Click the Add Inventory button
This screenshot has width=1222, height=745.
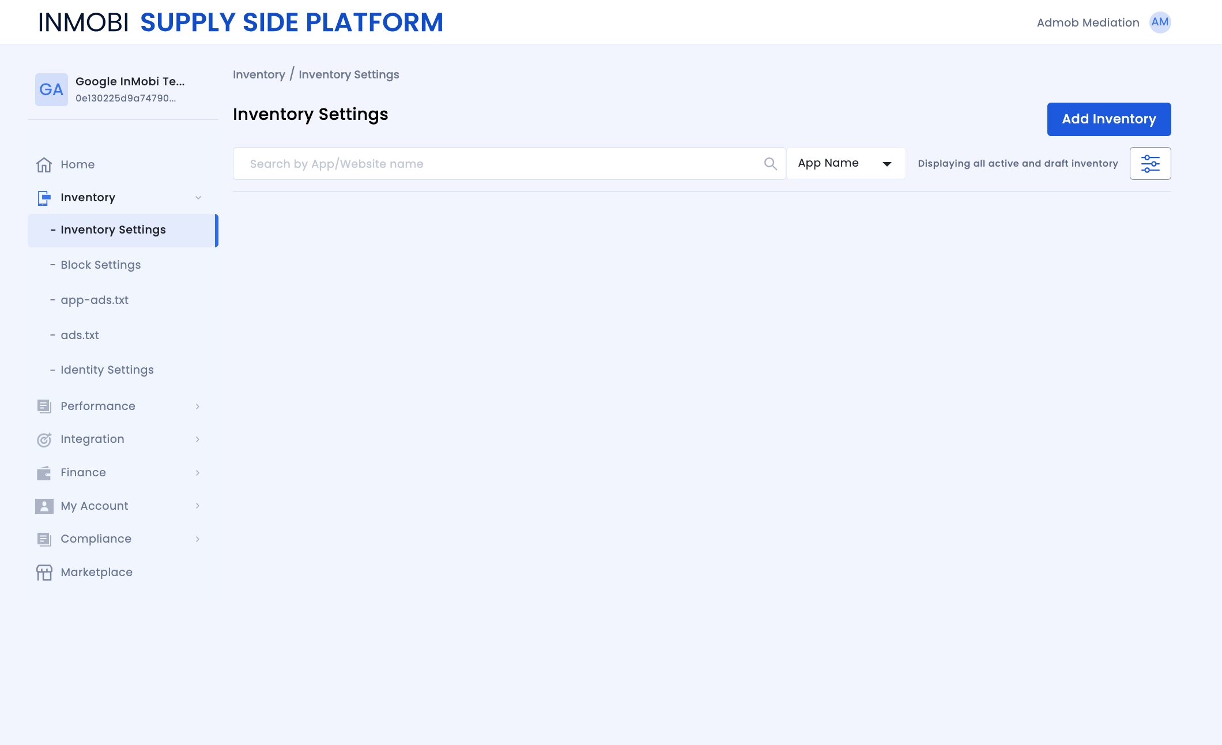(1108, 119)
